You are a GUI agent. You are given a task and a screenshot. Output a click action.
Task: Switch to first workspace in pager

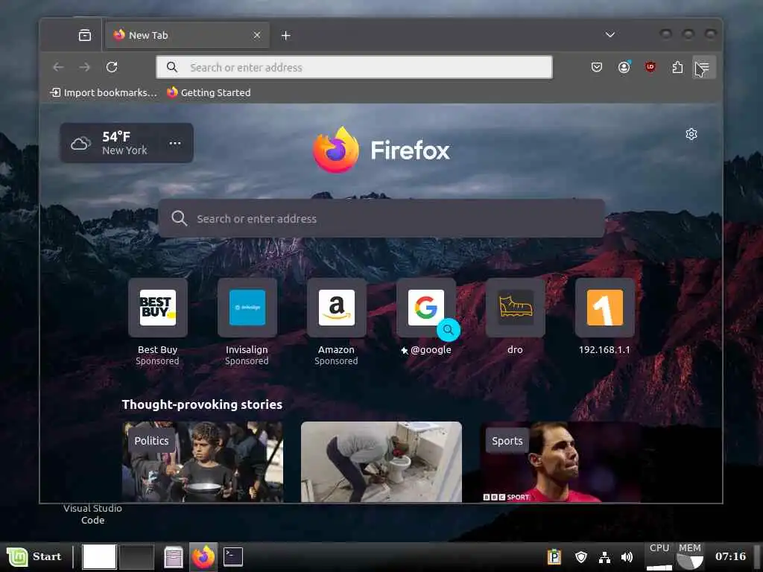coord(99,556)
